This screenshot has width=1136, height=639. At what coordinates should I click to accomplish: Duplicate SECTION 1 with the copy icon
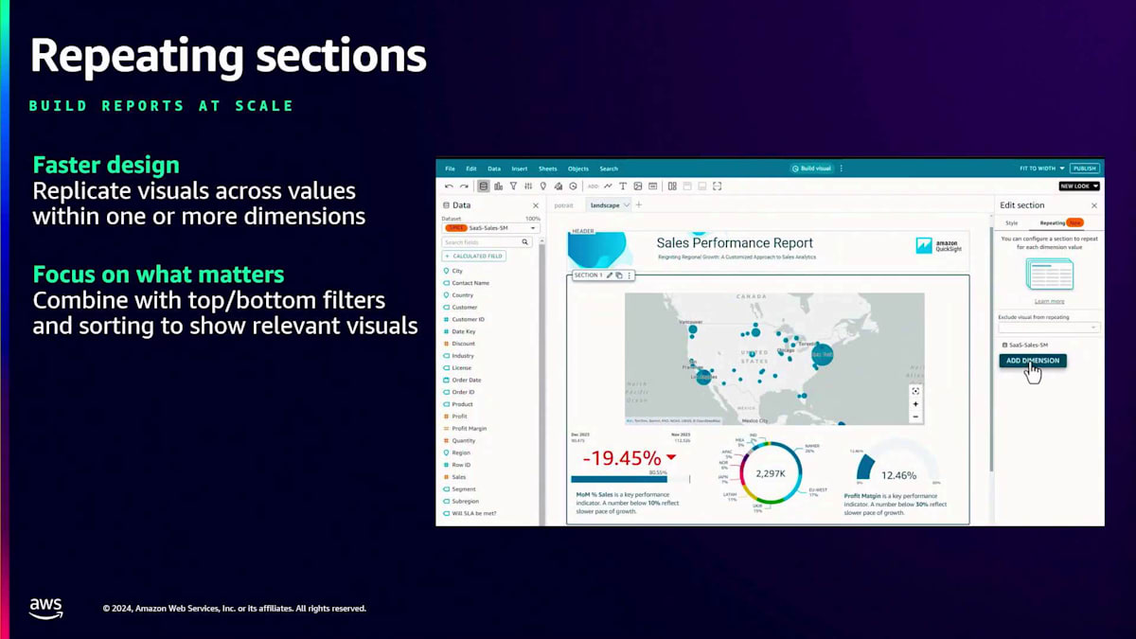point(619,275)
